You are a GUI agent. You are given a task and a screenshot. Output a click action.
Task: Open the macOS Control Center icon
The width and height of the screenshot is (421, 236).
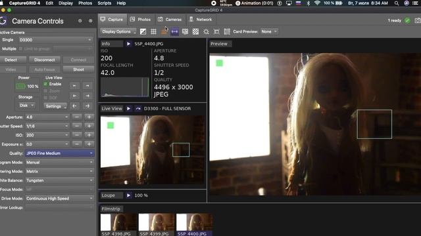point(415,3)
